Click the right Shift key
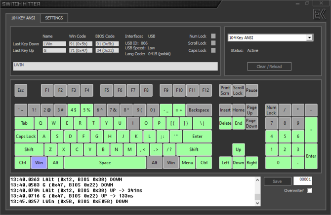331x215 pixels. 194,149
